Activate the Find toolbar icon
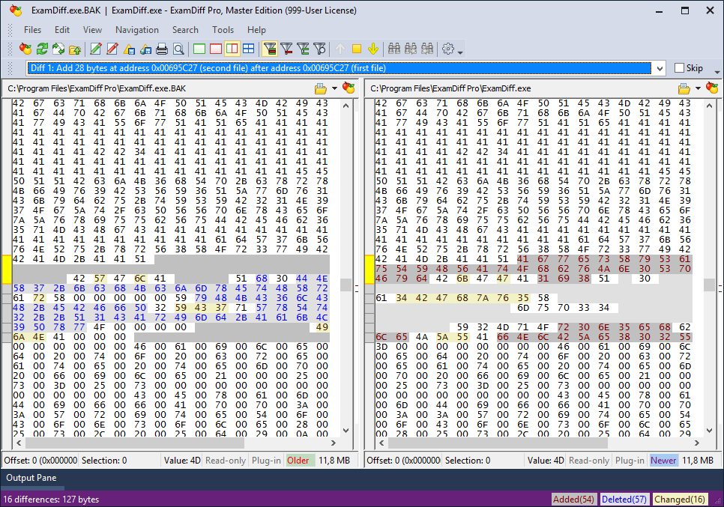 179,49
